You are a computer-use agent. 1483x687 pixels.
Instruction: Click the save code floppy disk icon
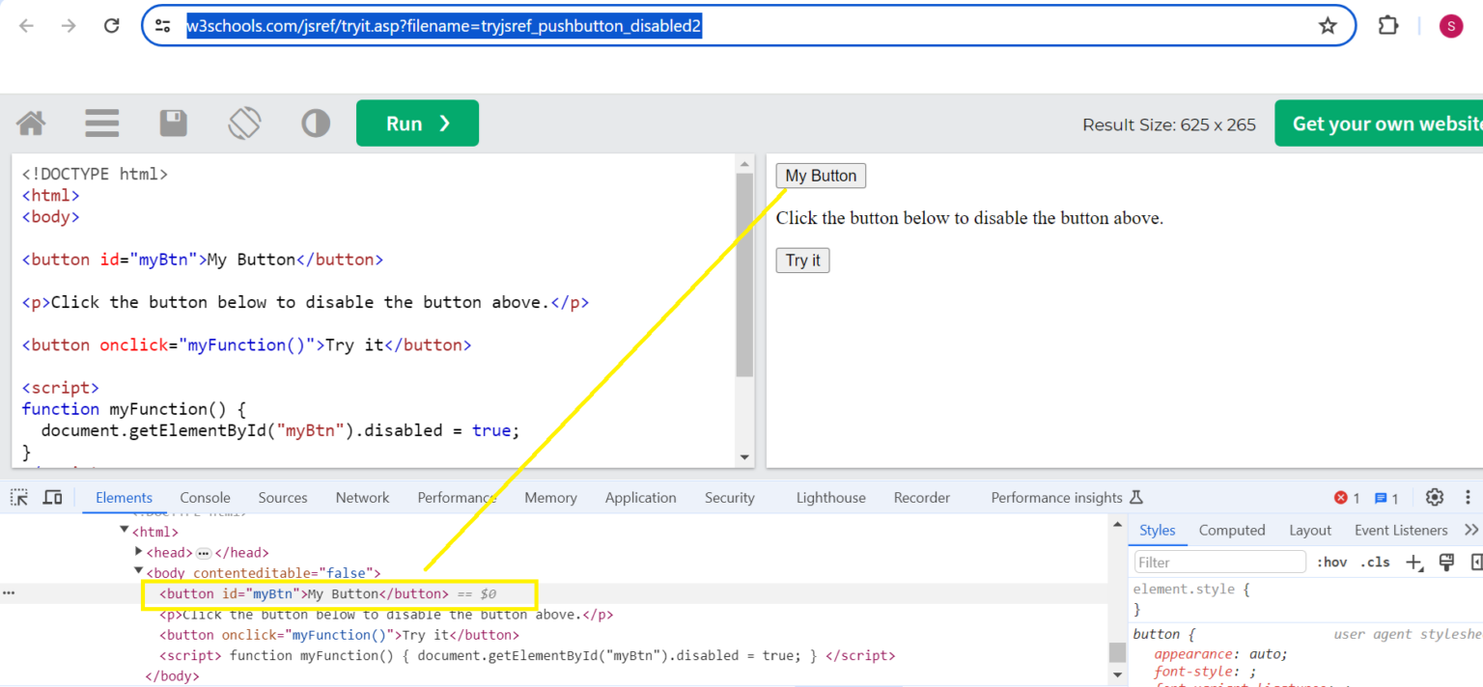point(174,124)
